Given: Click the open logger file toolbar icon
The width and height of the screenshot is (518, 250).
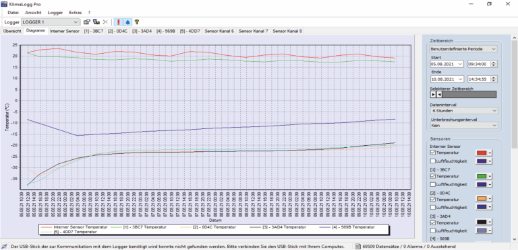Looking at the screenshot, I should tap(86, 22).
